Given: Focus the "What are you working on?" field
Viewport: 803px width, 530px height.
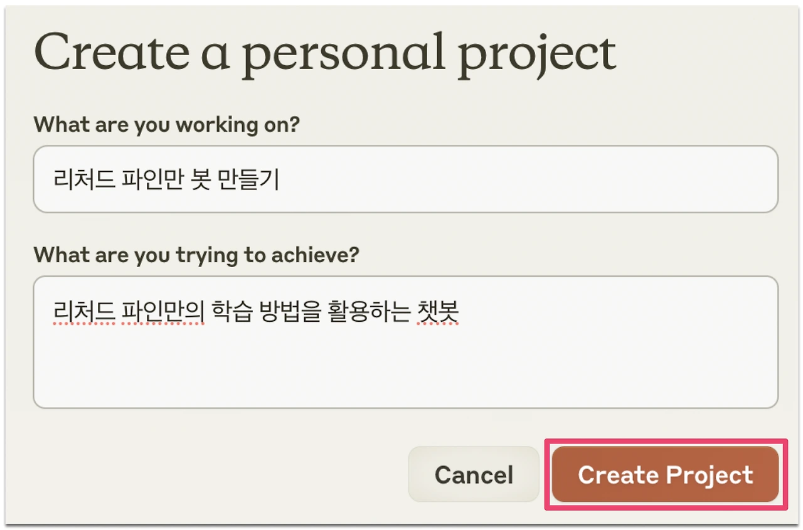Looking at the screenshot, I should click(405, 179).
